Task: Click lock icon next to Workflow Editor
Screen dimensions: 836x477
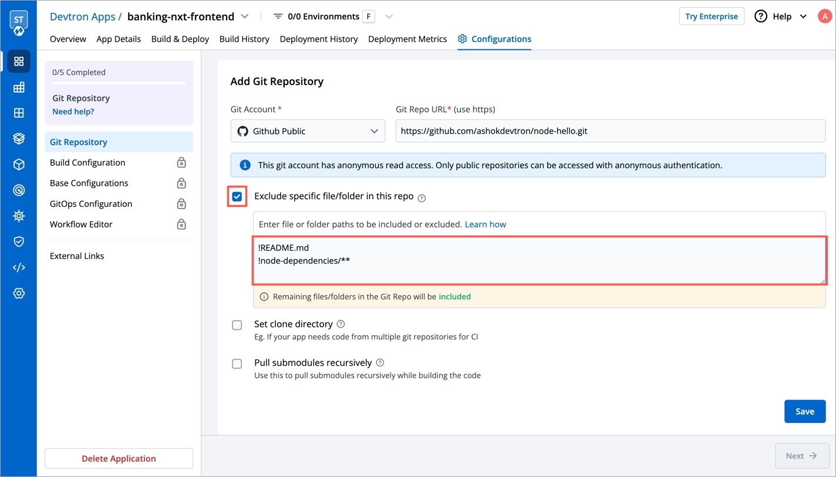Action: click(181, 224)
